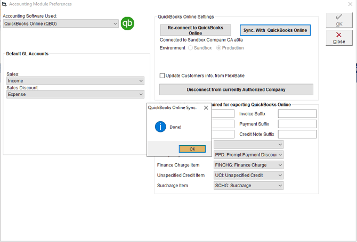Click the prefix field left of Payment Suffix
The image size is (357, 242).
point(223,124)
